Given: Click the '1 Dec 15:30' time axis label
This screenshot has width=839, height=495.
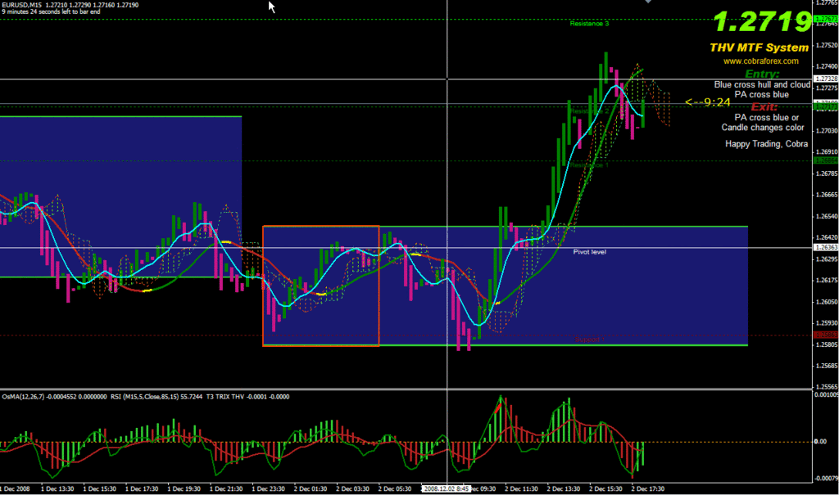Looking at the screenshot, I should coord(99,488).
